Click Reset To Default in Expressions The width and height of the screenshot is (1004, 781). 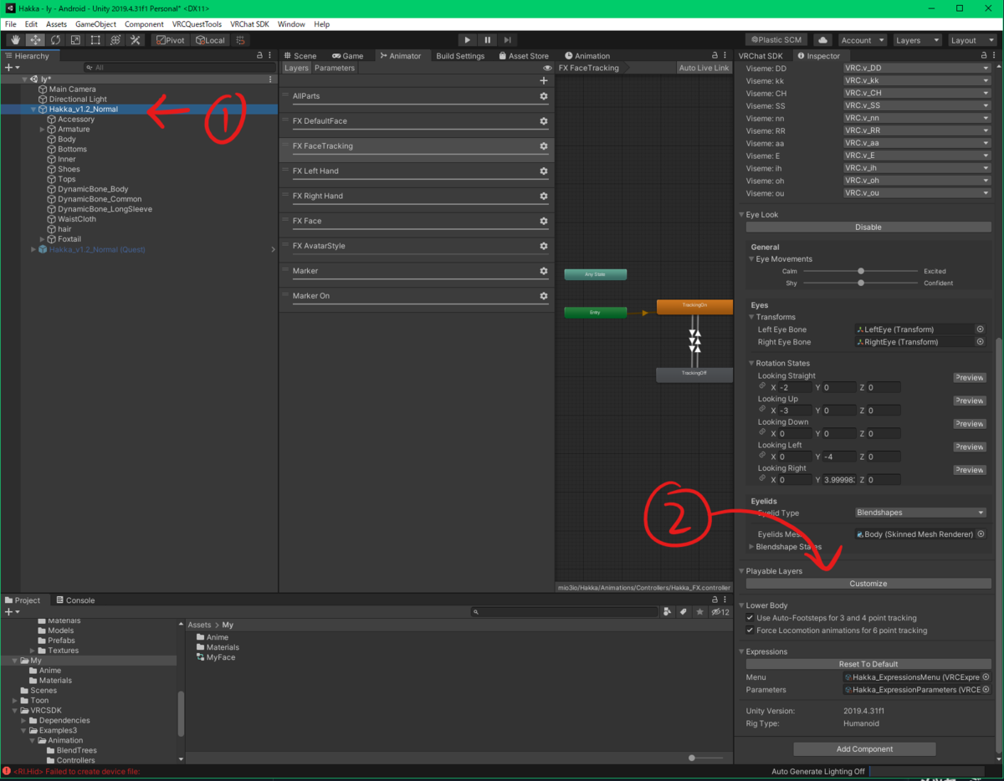point(868,664)
